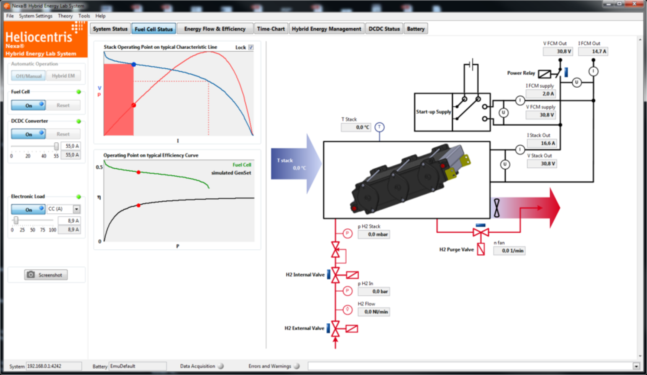Toggle the DCDC Converter On button
647x375 pixels.
(28, 134)
